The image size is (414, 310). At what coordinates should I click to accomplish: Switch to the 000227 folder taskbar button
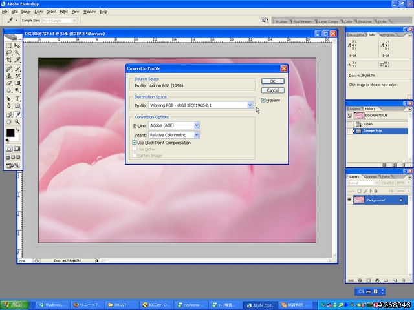[122, 305]
